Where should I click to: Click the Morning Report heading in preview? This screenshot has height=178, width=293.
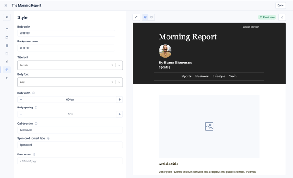coord(188,37)
